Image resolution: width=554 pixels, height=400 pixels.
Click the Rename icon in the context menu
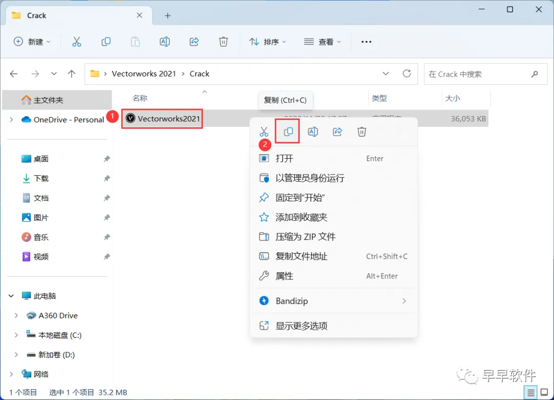click(313, 132)
